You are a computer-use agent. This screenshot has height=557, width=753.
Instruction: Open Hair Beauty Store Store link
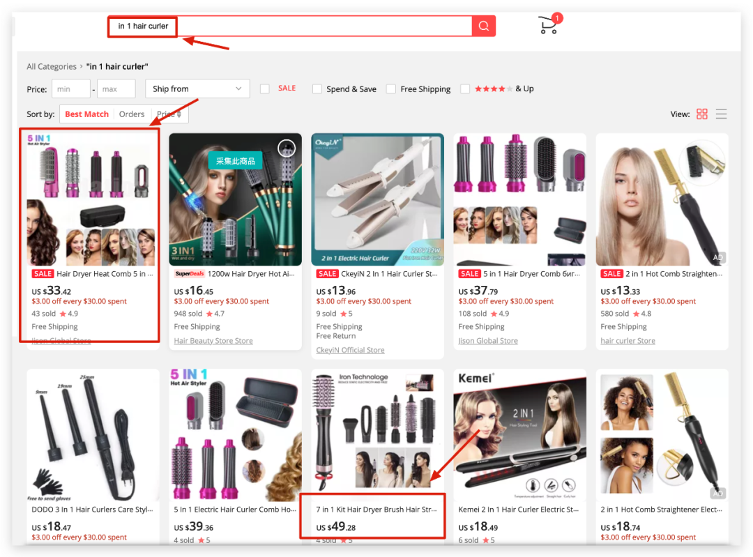tap(213, 341)
